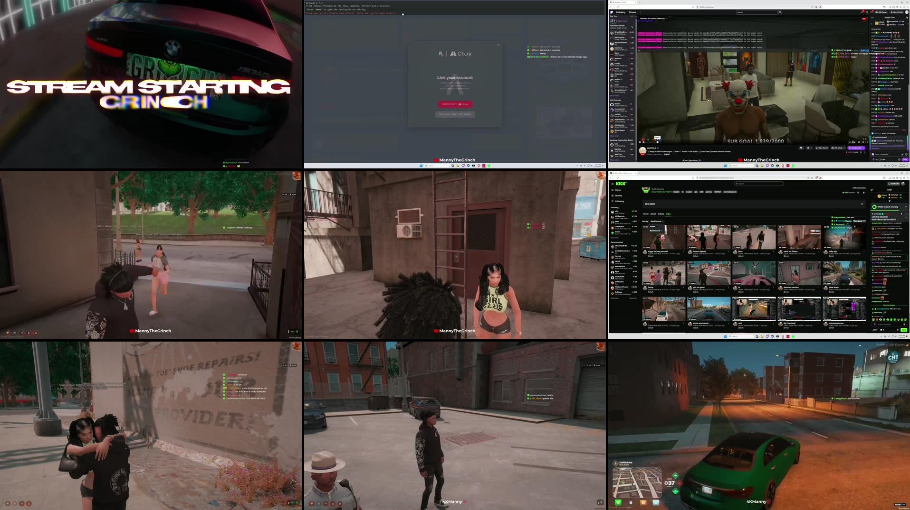Select Browse in the Kick sidebar
Screen dimensions: 910x510
(617, 195)
